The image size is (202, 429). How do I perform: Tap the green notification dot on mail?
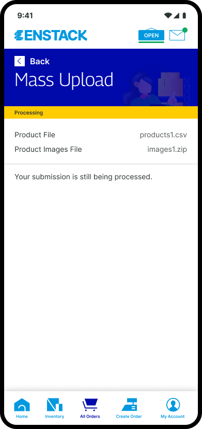click(185, 30)
